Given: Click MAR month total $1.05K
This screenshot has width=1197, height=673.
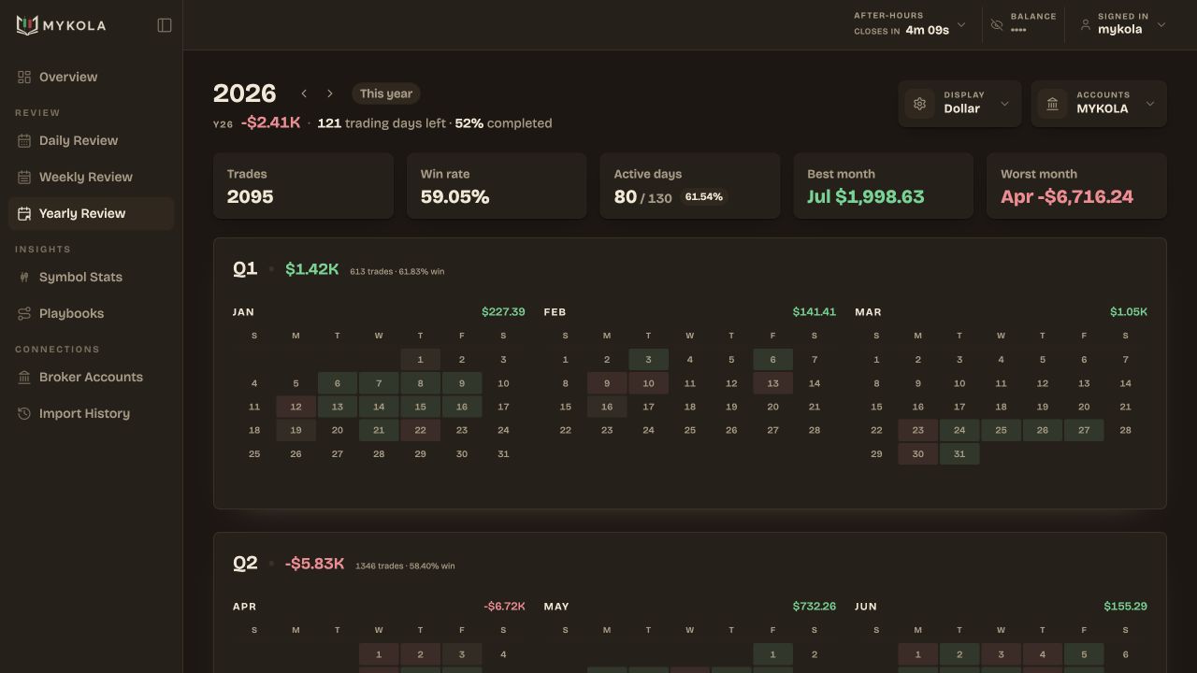Looking at the screenshot, I should 1129,312.
